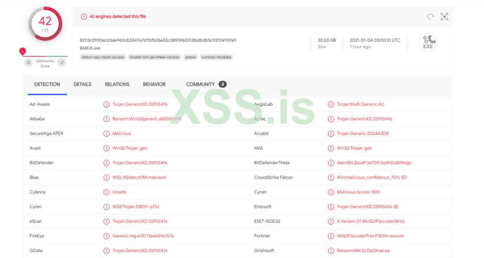Screen dimensions: 484x258
Task: Click the Alibaba detection alert icon
Action: (106, 119)
